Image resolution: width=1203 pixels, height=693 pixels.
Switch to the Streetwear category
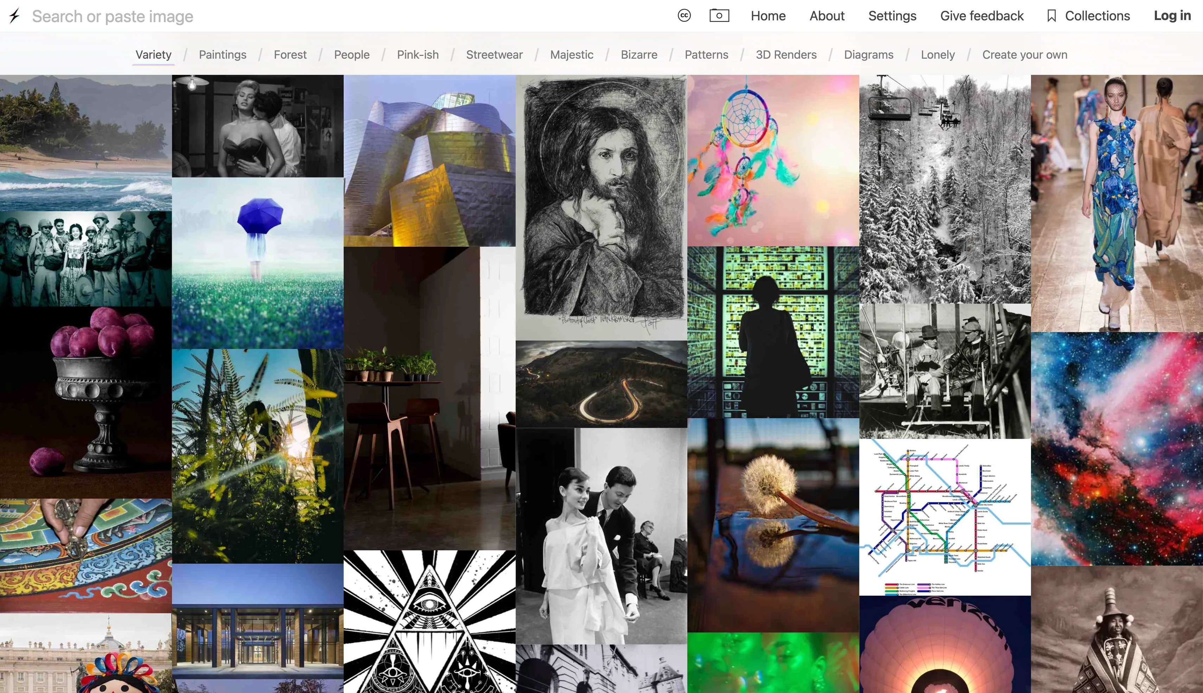point(494,55)
